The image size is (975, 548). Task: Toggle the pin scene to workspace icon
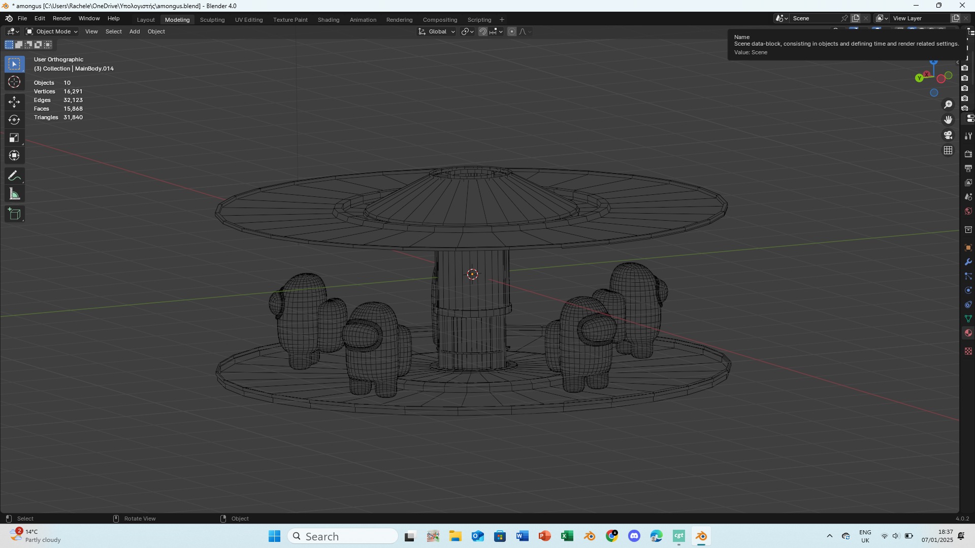(x=844, y=18)
